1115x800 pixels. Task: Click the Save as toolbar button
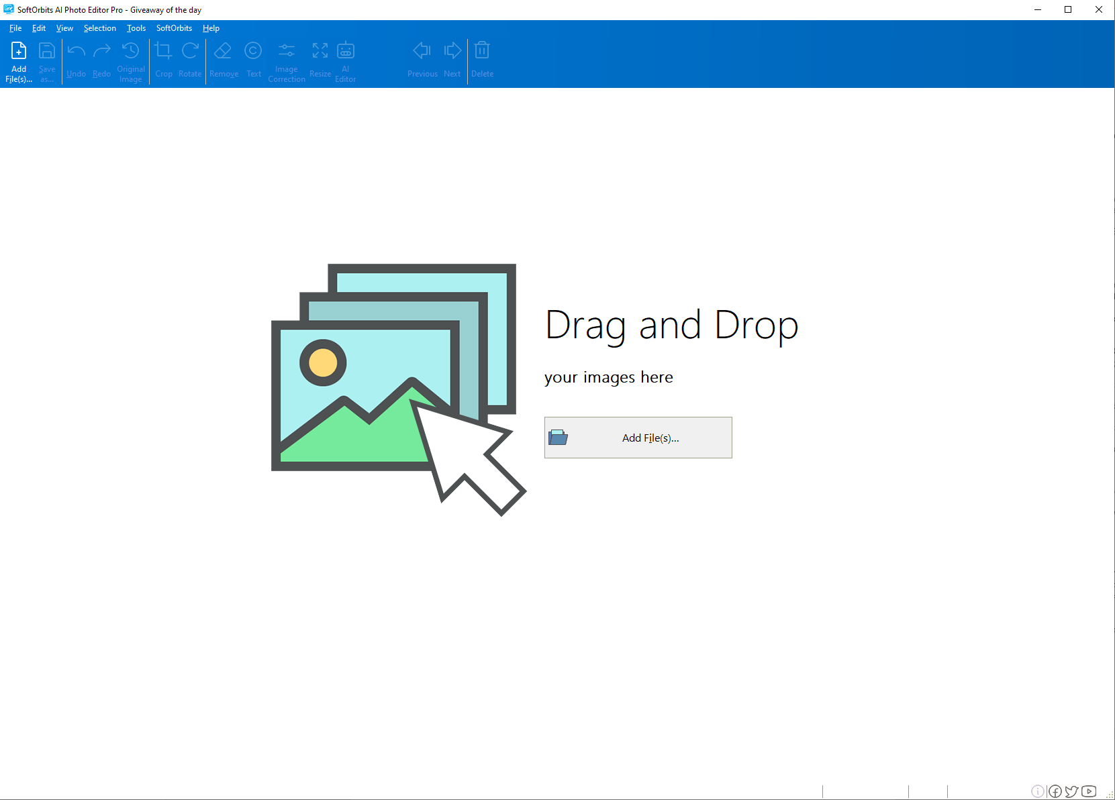click(47, 60)
